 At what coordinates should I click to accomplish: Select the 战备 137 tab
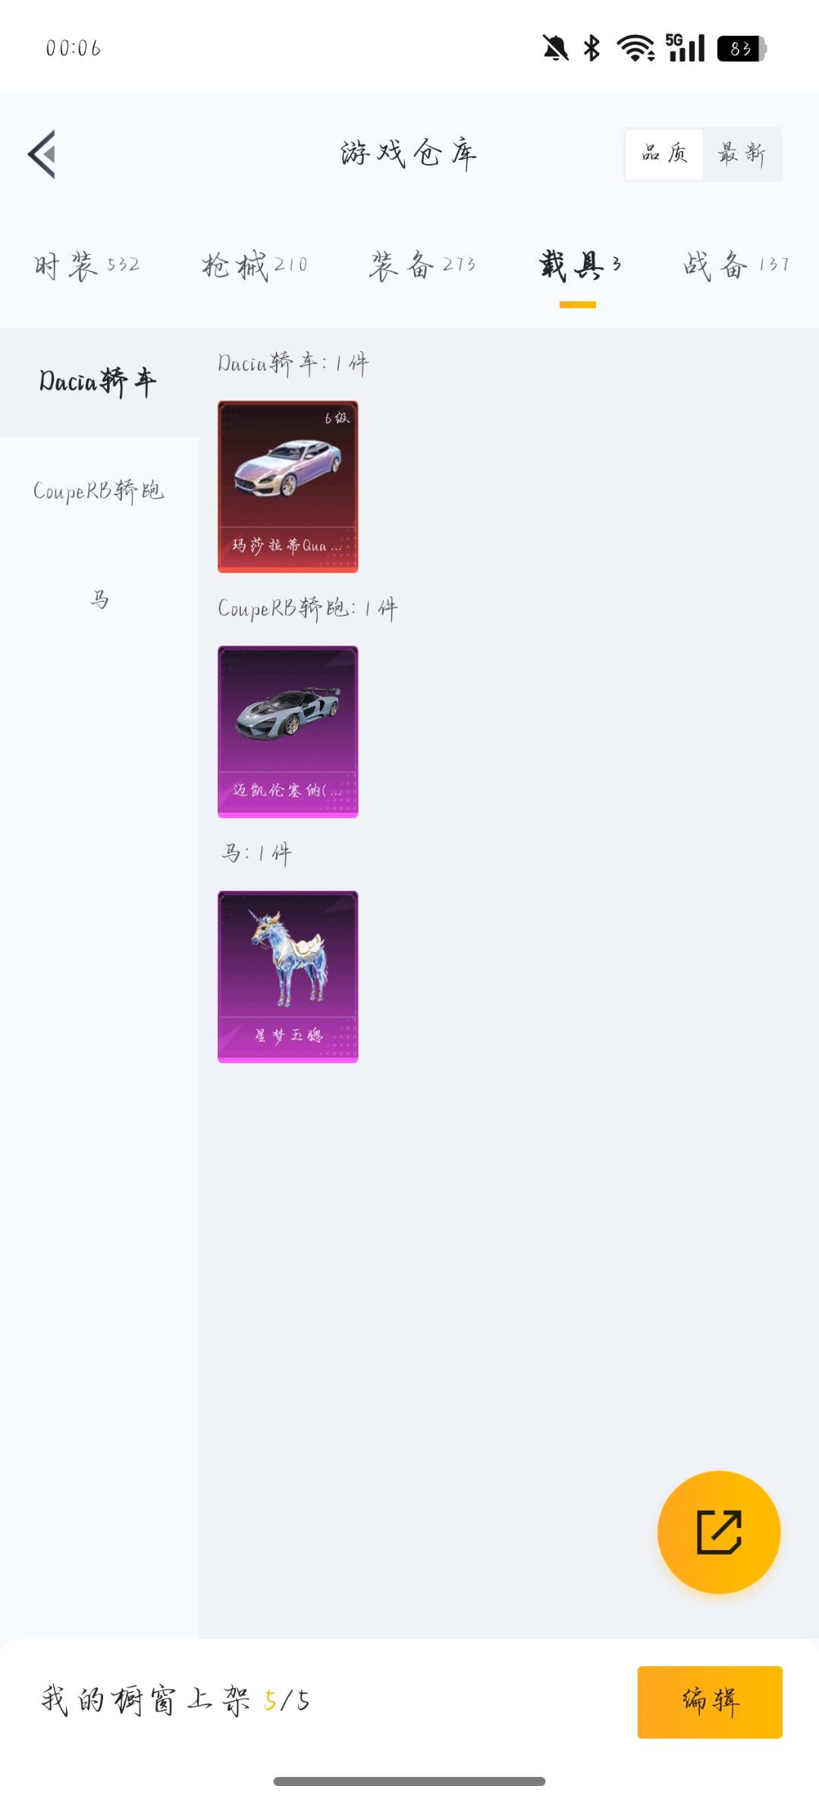pyautogui.click(x=736, y=266)
